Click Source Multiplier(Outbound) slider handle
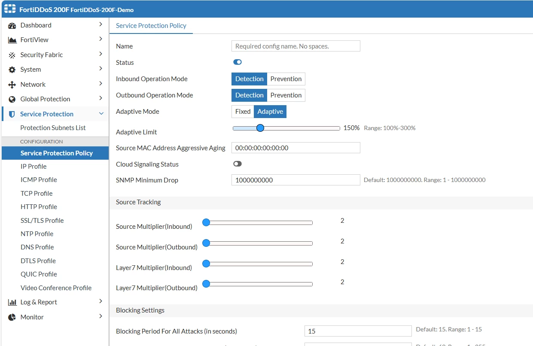Image resolution: width=533 pixels, height=346 pixels. tap(206, 243)
